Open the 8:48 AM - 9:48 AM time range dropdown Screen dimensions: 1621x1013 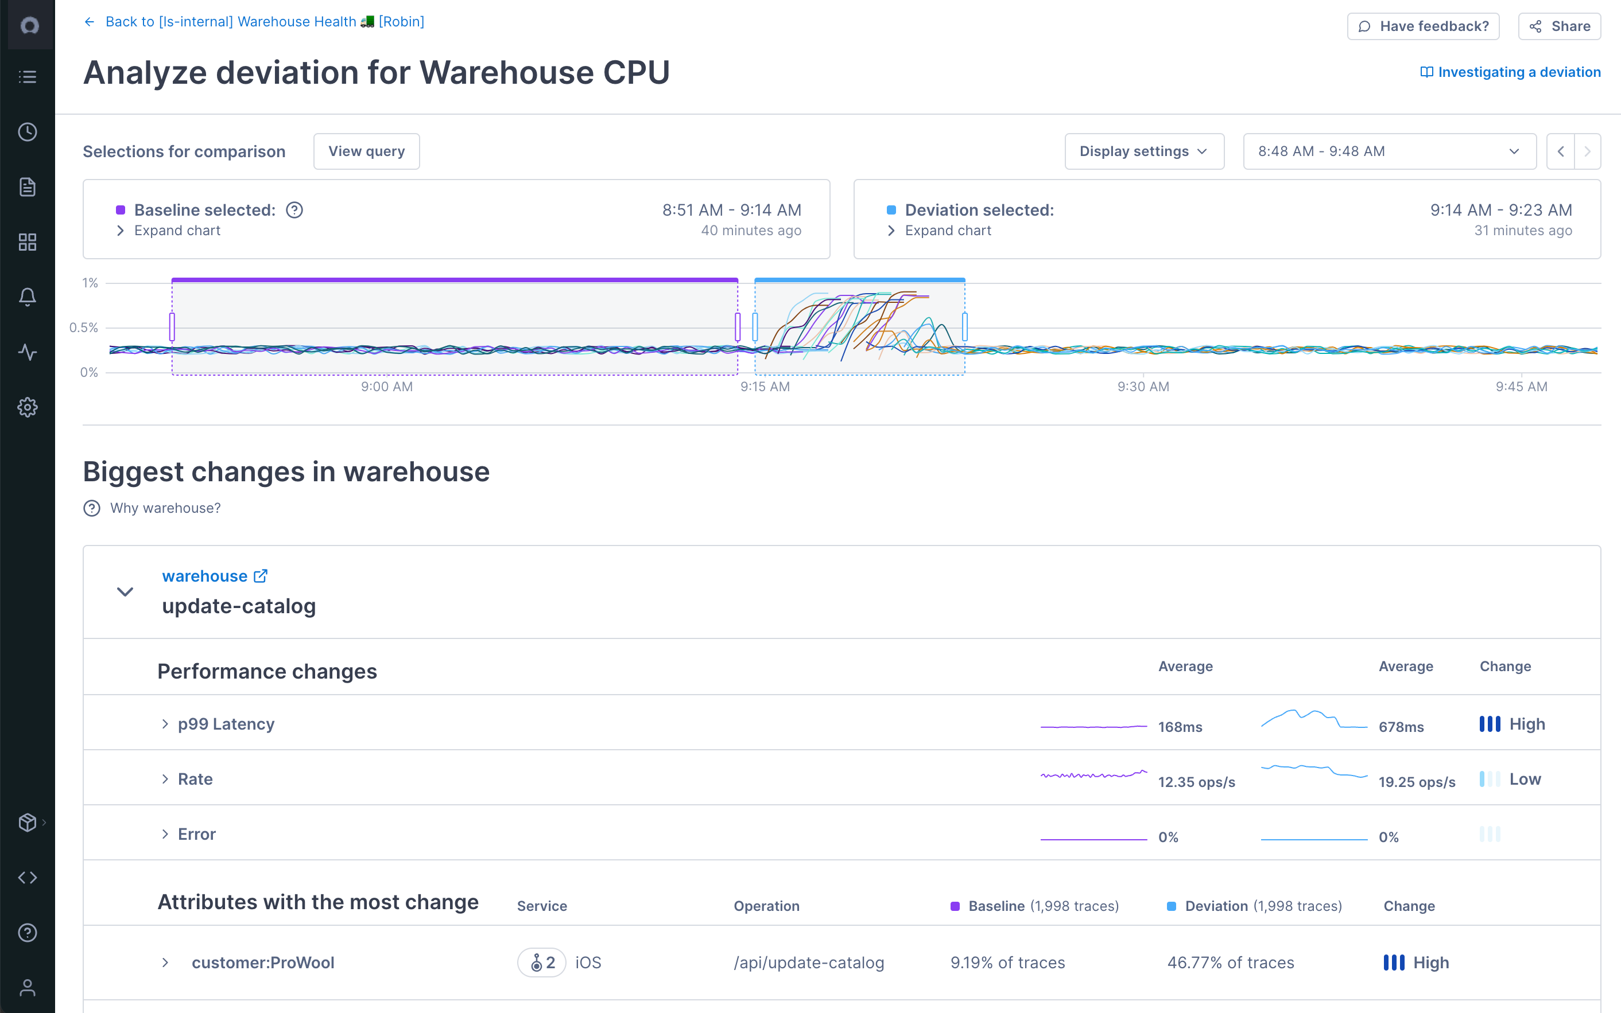pos(1389,151)
